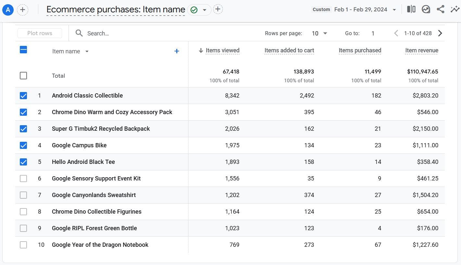Click 'Google RIPL Forest Green Bottle' name
The image size is (461, 265).
click(95, 228)
